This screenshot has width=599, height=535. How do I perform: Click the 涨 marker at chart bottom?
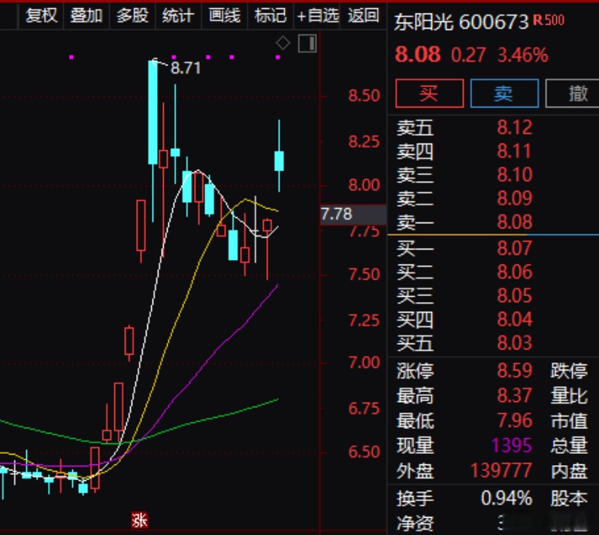tap(140, 520)
